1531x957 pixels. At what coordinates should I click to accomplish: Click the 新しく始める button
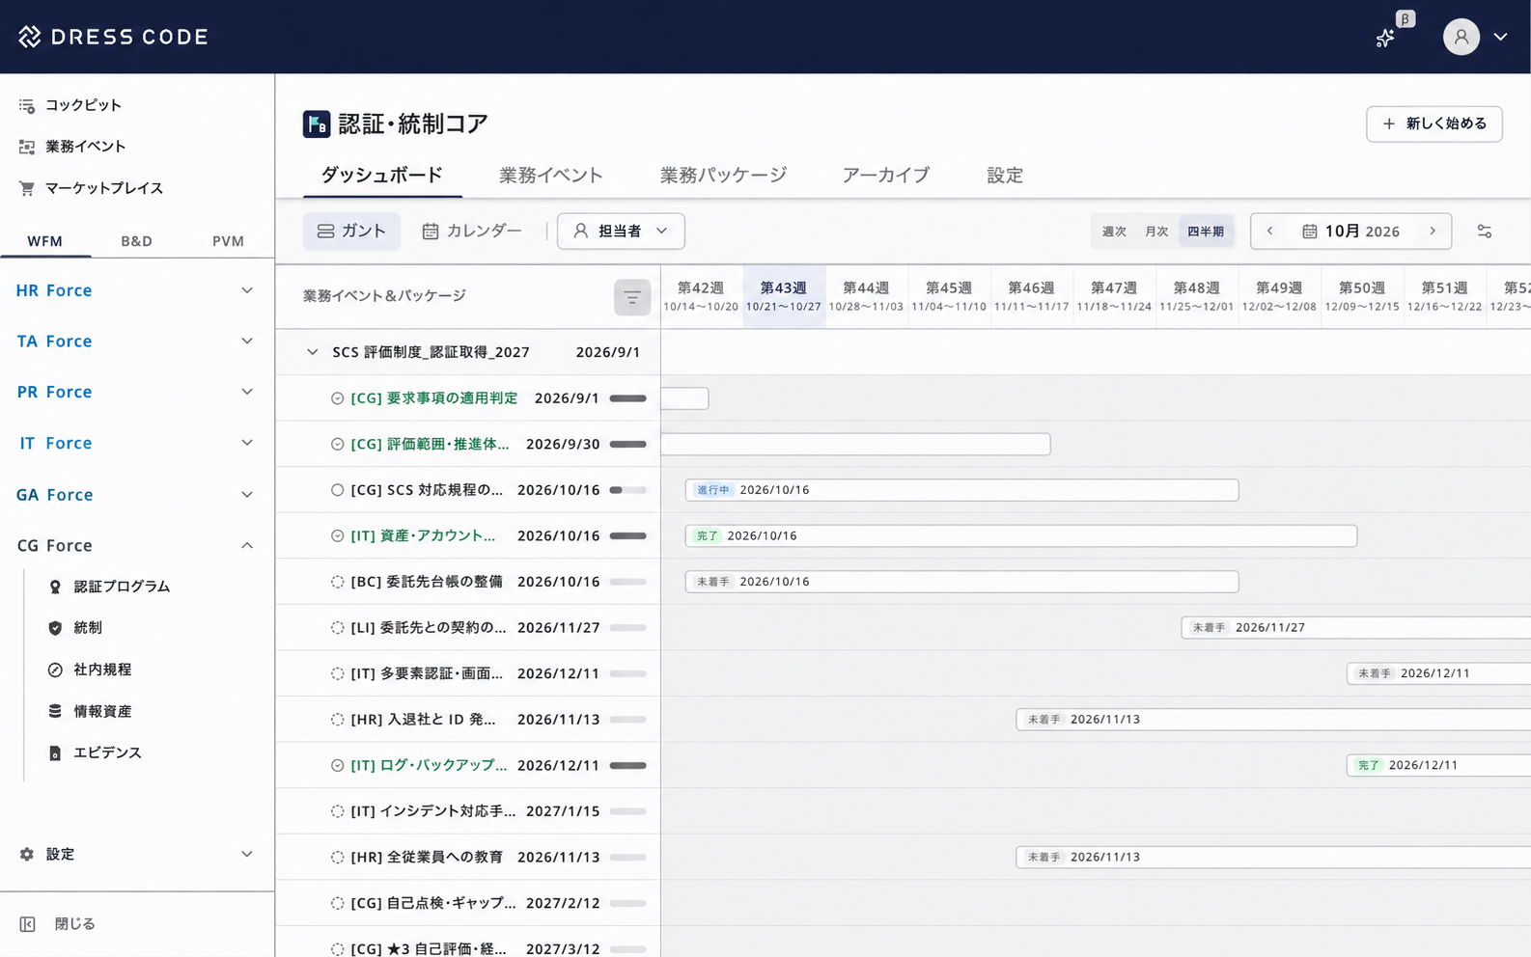[1434, 123]
